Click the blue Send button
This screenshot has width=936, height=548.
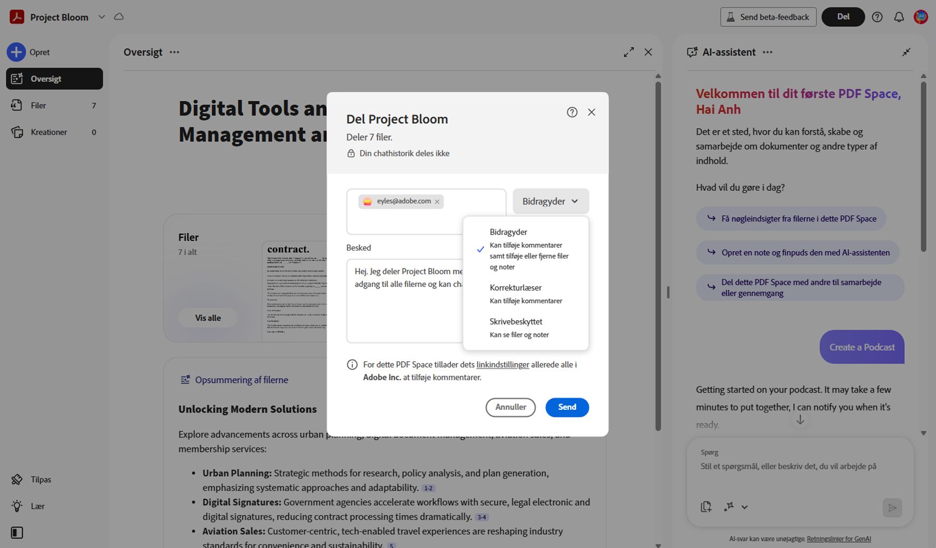[567, 407]
